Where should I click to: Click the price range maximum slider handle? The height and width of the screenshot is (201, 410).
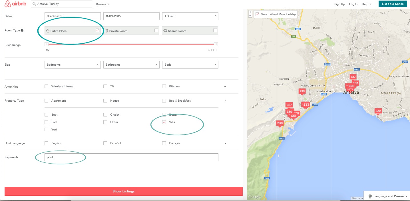pos(216,44)
